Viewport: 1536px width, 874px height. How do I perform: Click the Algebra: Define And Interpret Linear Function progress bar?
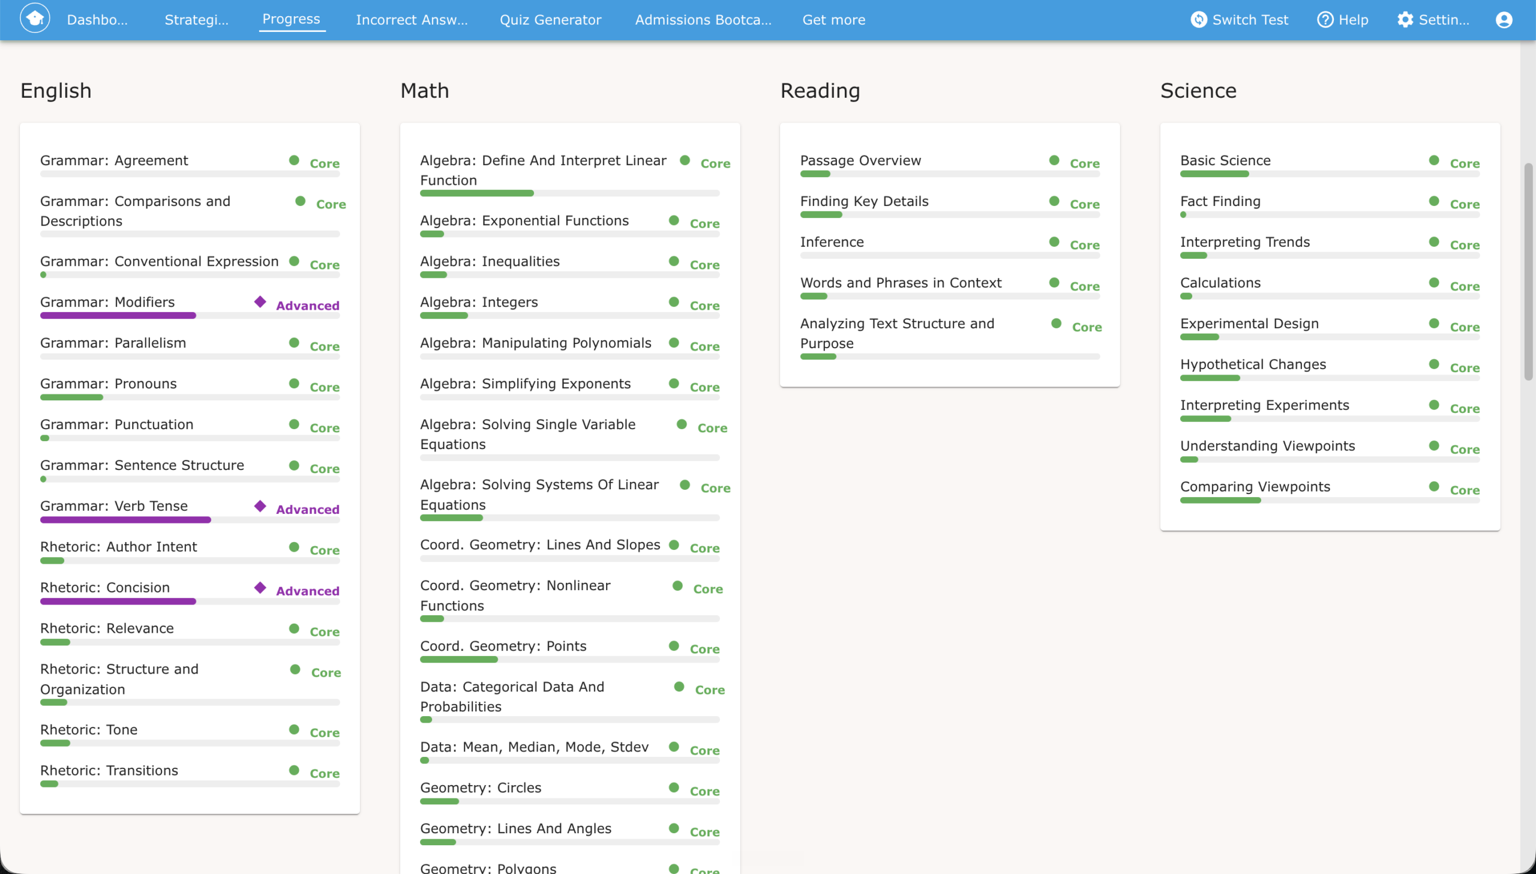pos(569,193)
